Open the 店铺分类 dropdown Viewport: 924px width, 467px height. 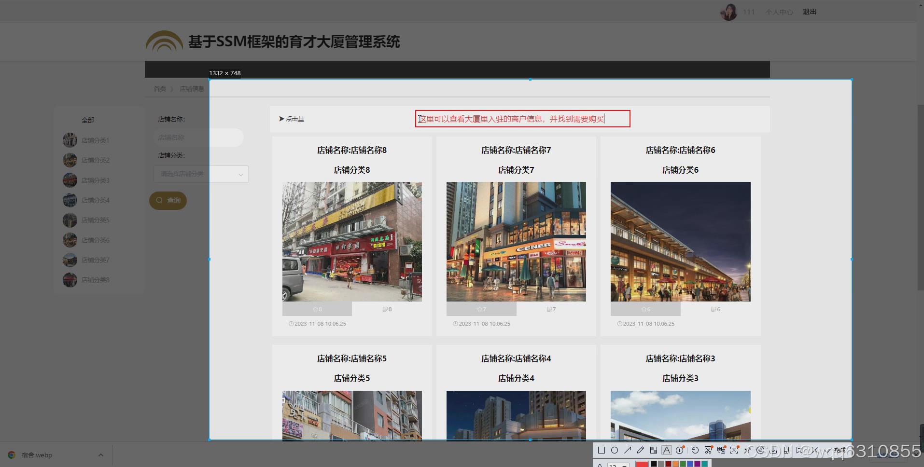pos(201,174)
